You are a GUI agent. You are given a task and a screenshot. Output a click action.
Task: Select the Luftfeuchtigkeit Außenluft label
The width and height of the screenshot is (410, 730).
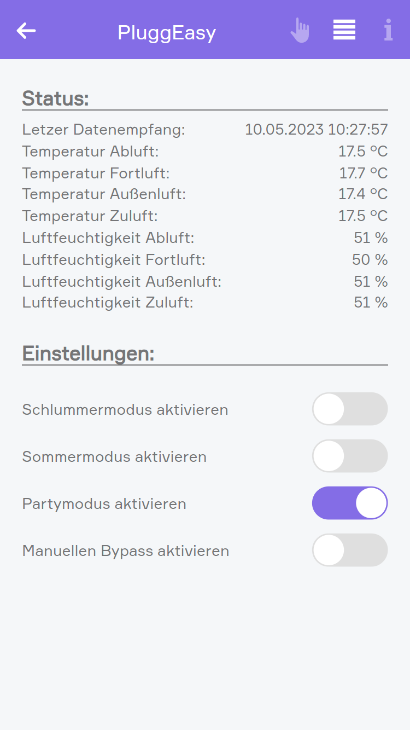tap(121, 282)
